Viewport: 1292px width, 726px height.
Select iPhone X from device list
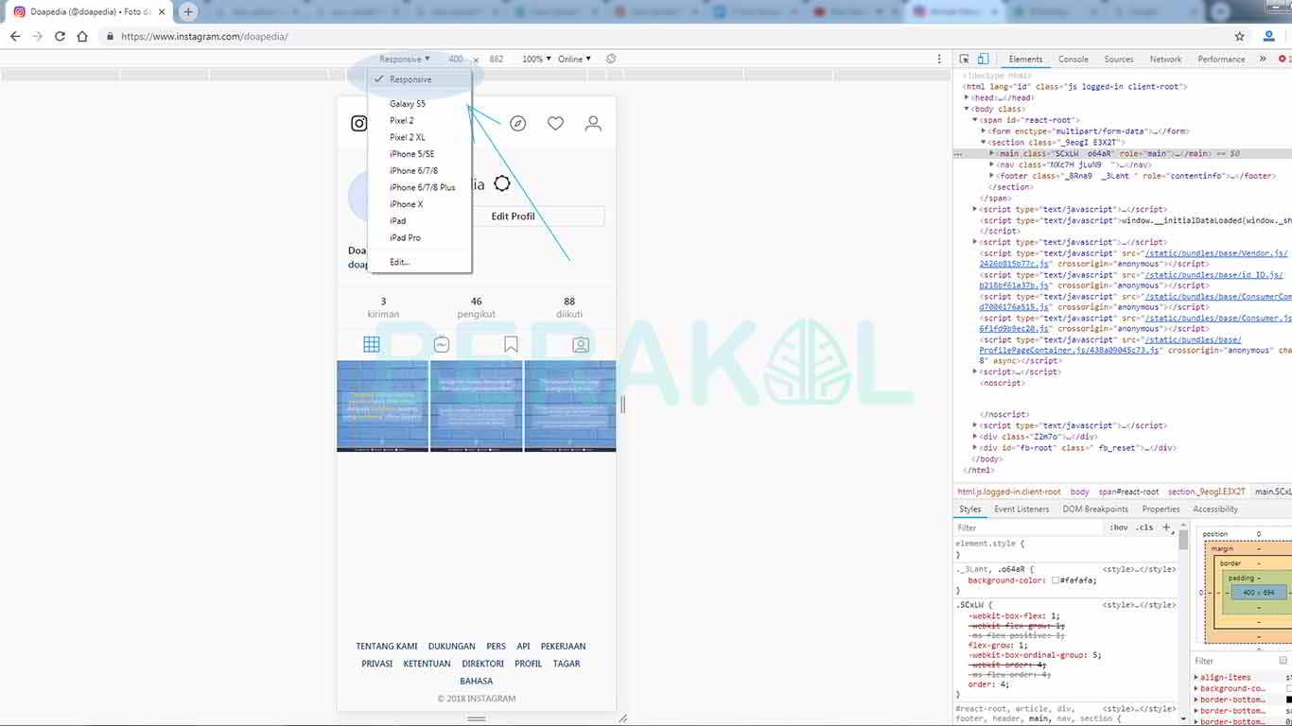[x=406, y=204]
